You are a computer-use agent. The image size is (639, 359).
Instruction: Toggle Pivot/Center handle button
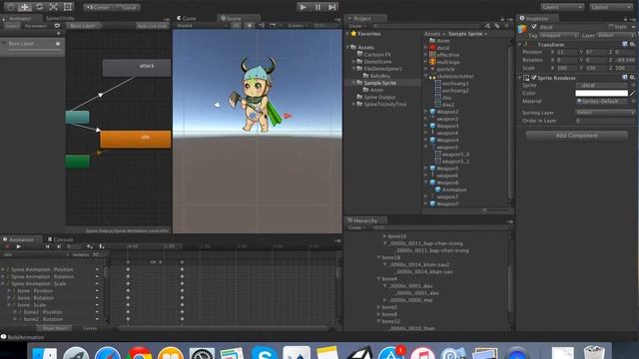(x=98, y=7)
